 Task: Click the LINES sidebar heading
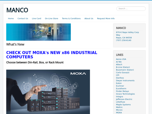click(120, 55)
